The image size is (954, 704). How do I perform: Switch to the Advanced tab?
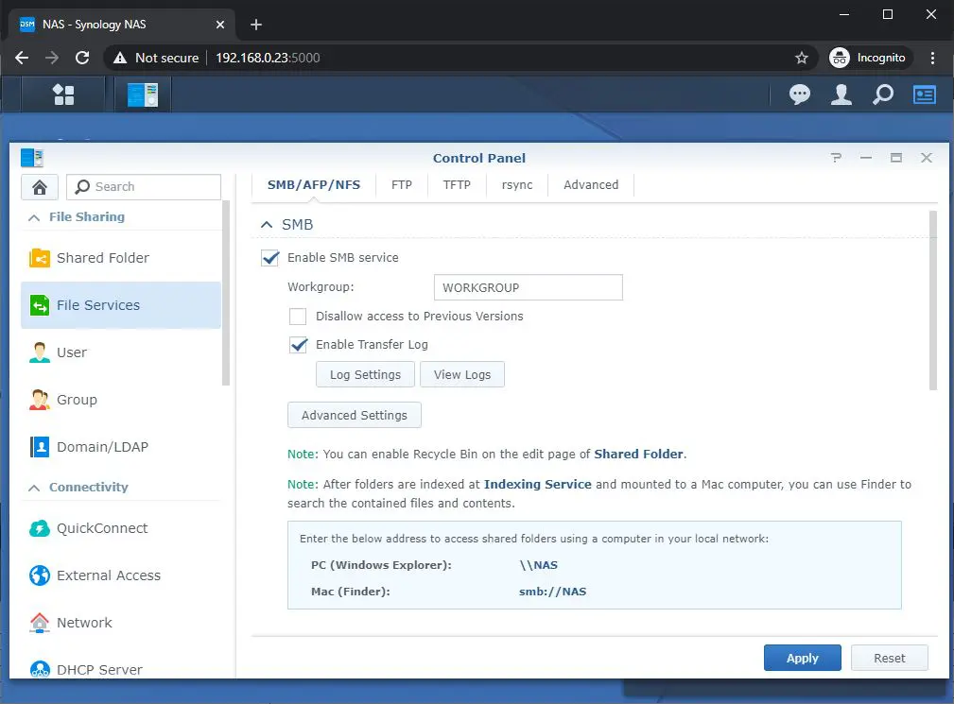pos(591,185)
